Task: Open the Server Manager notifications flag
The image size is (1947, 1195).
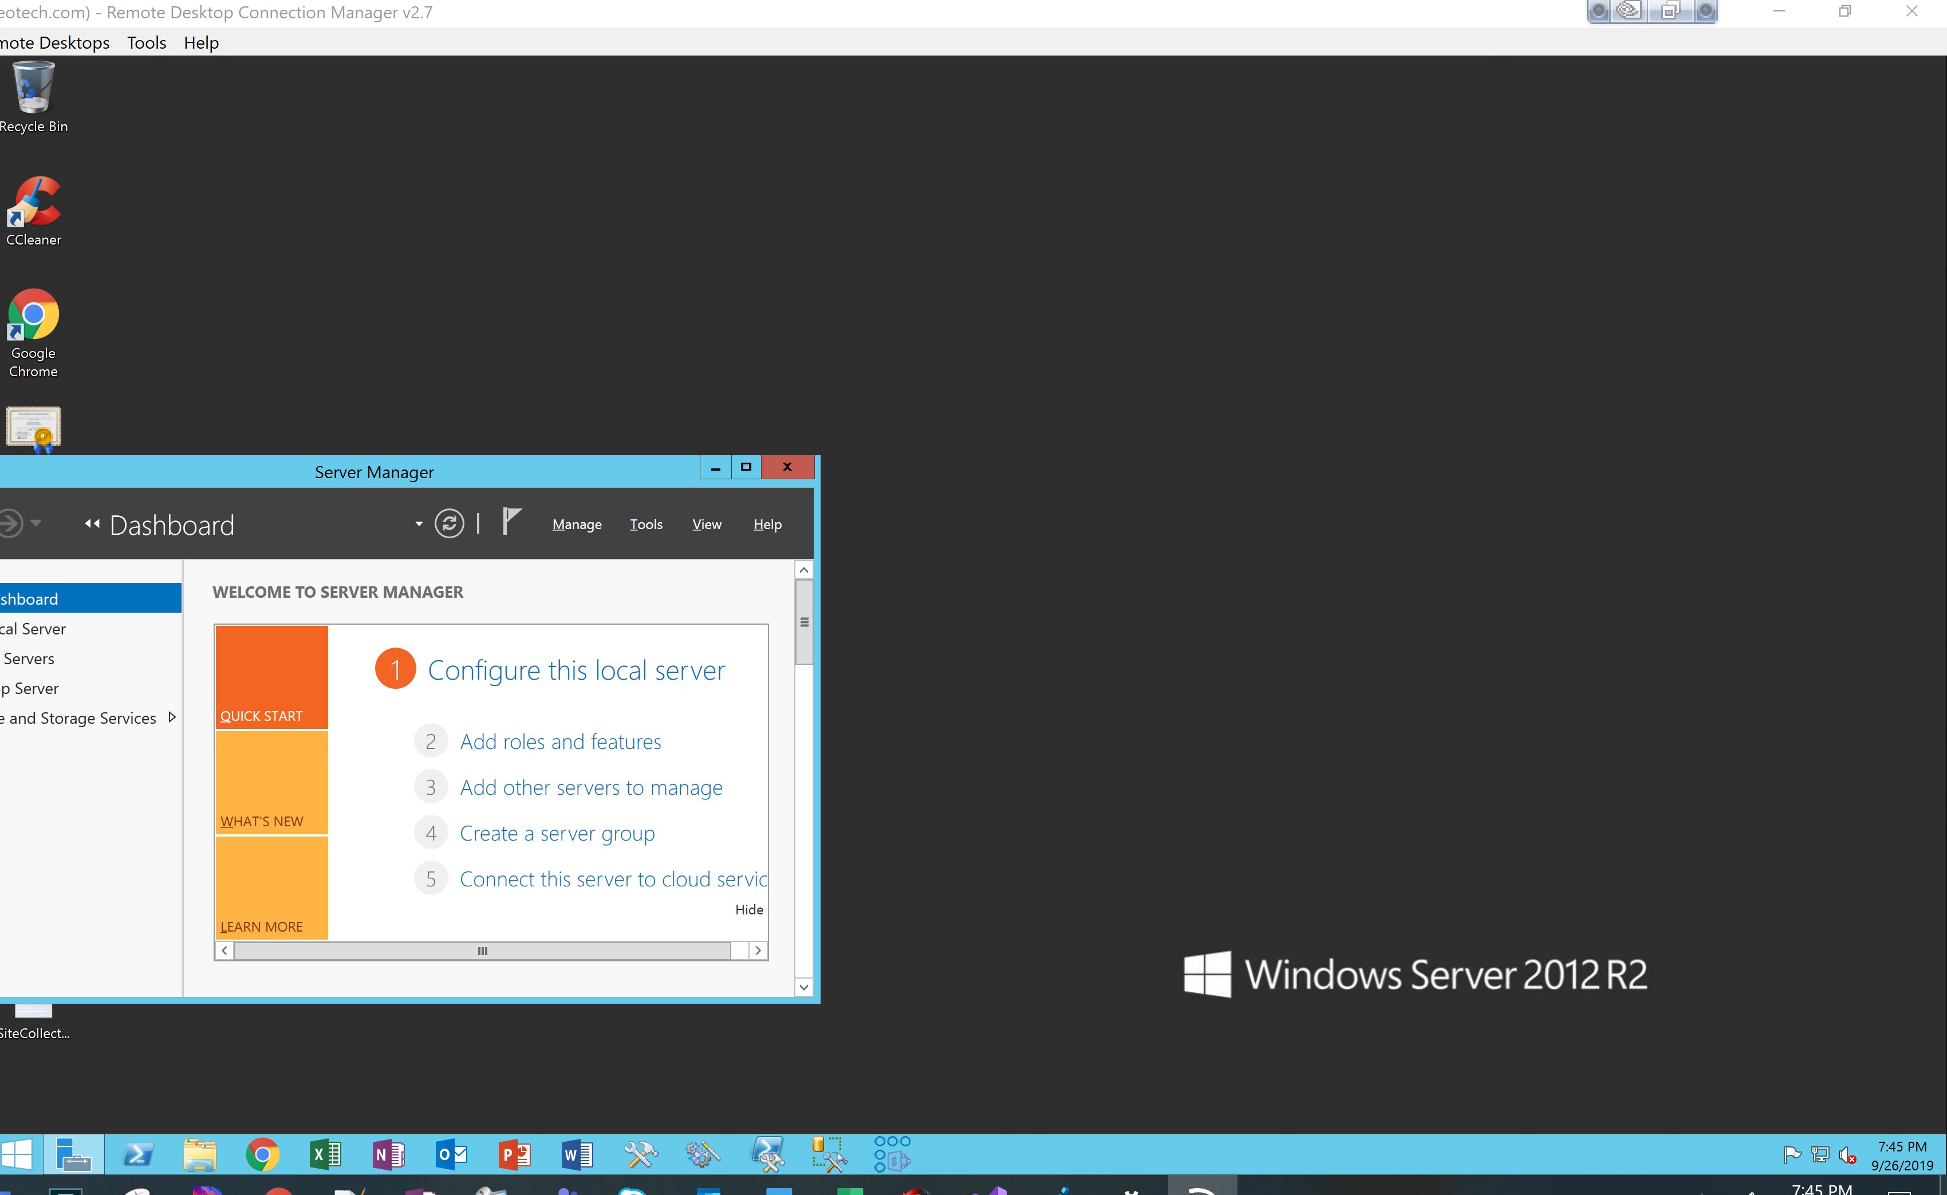Action: coord(511,522)
